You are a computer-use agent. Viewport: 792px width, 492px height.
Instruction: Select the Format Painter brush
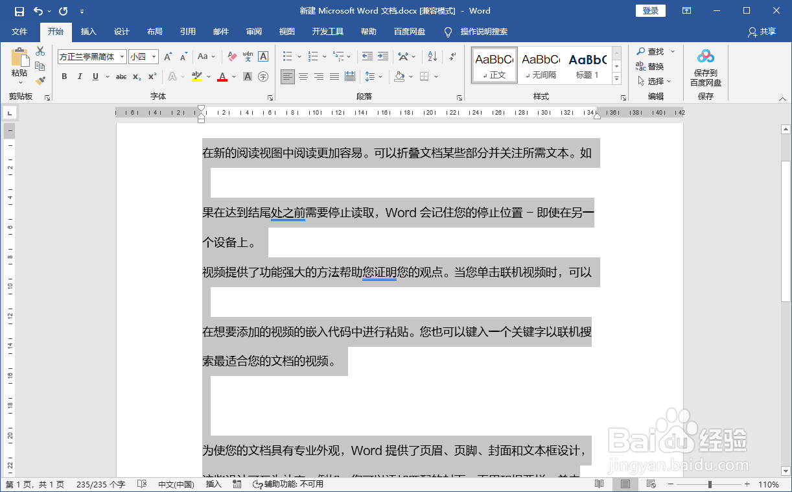[40, 81]
